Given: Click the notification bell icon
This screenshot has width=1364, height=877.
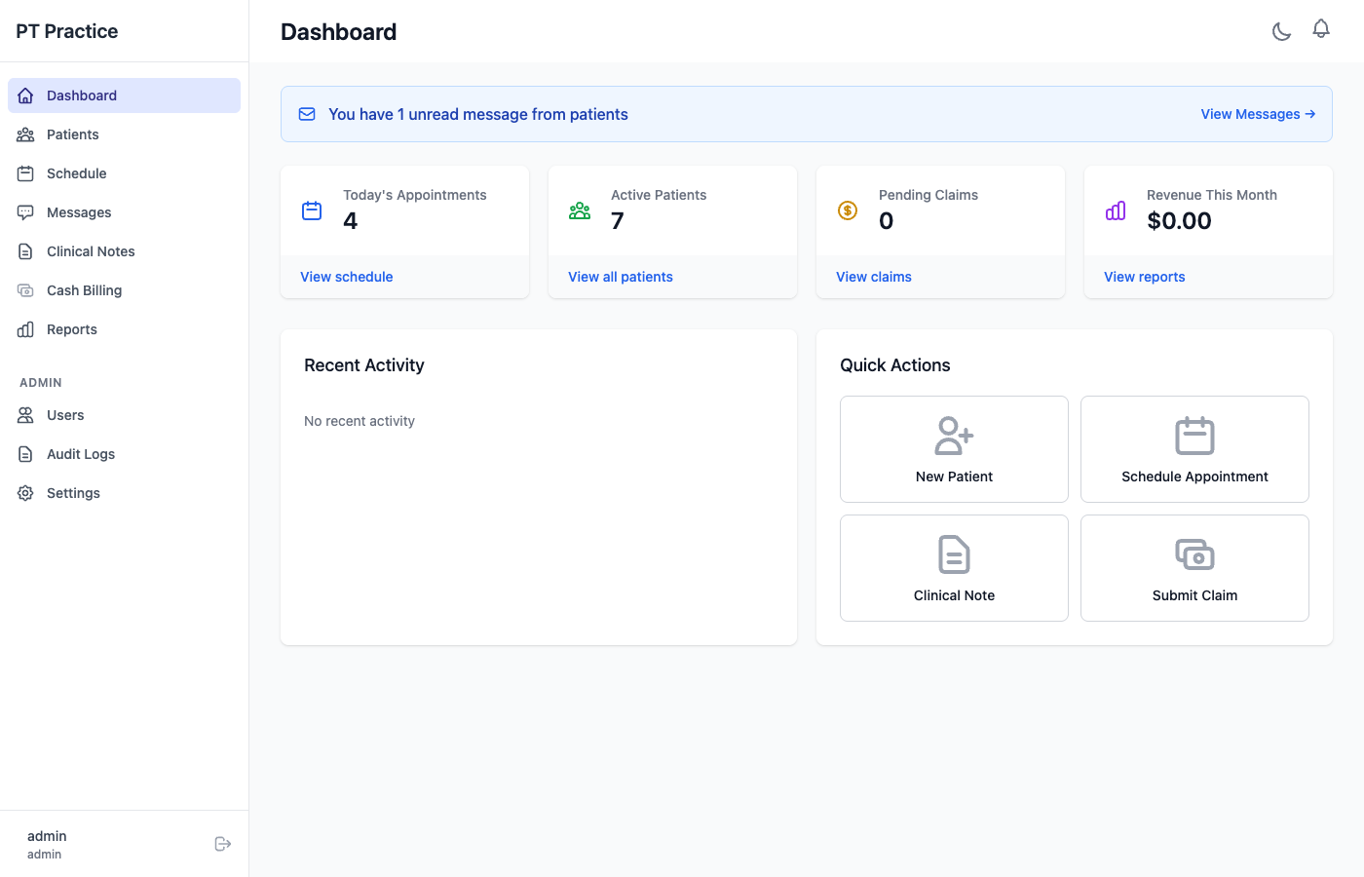Looking at the screenshot, I should (1321, 29).
